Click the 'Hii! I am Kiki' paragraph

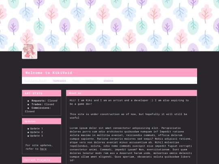pos(129,102)
